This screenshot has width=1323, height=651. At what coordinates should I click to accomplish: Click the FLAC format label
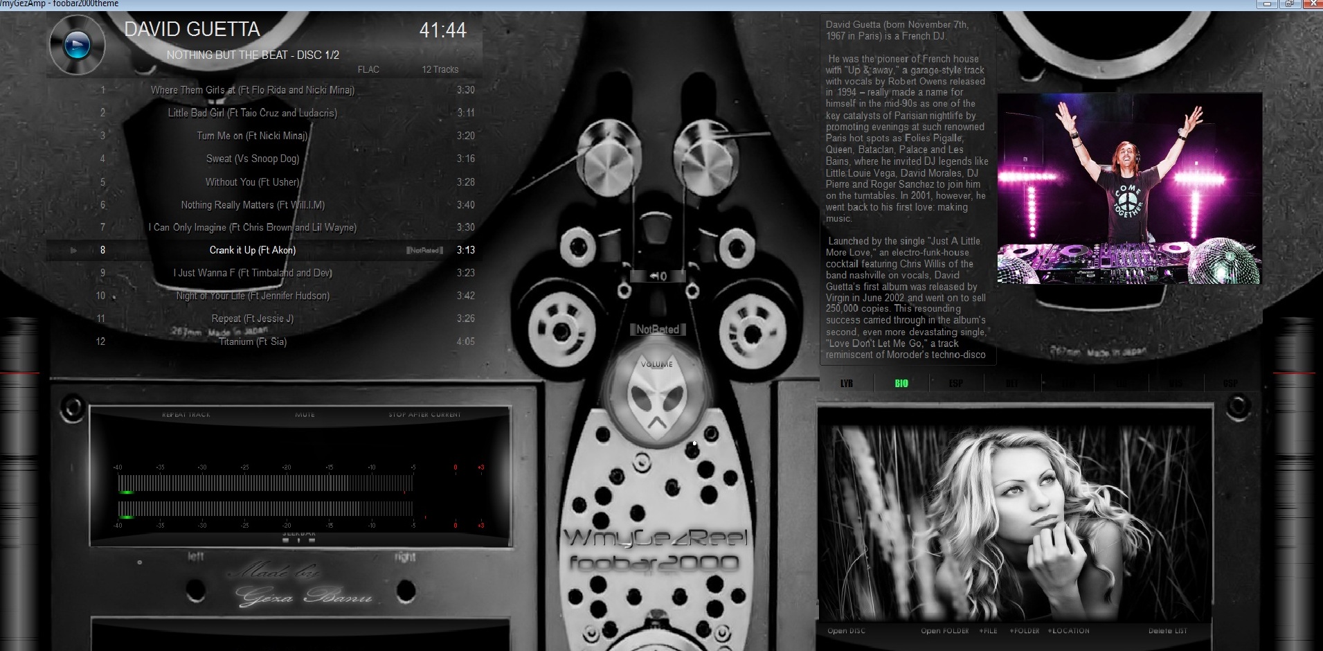[368, 69]
